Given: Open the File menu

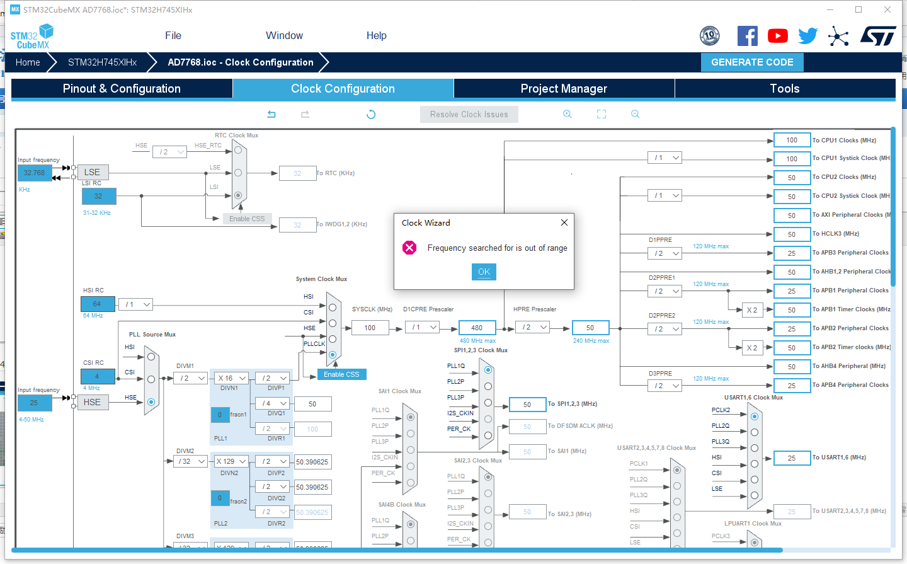Looking at the screenshot, I should coord(173,36).
